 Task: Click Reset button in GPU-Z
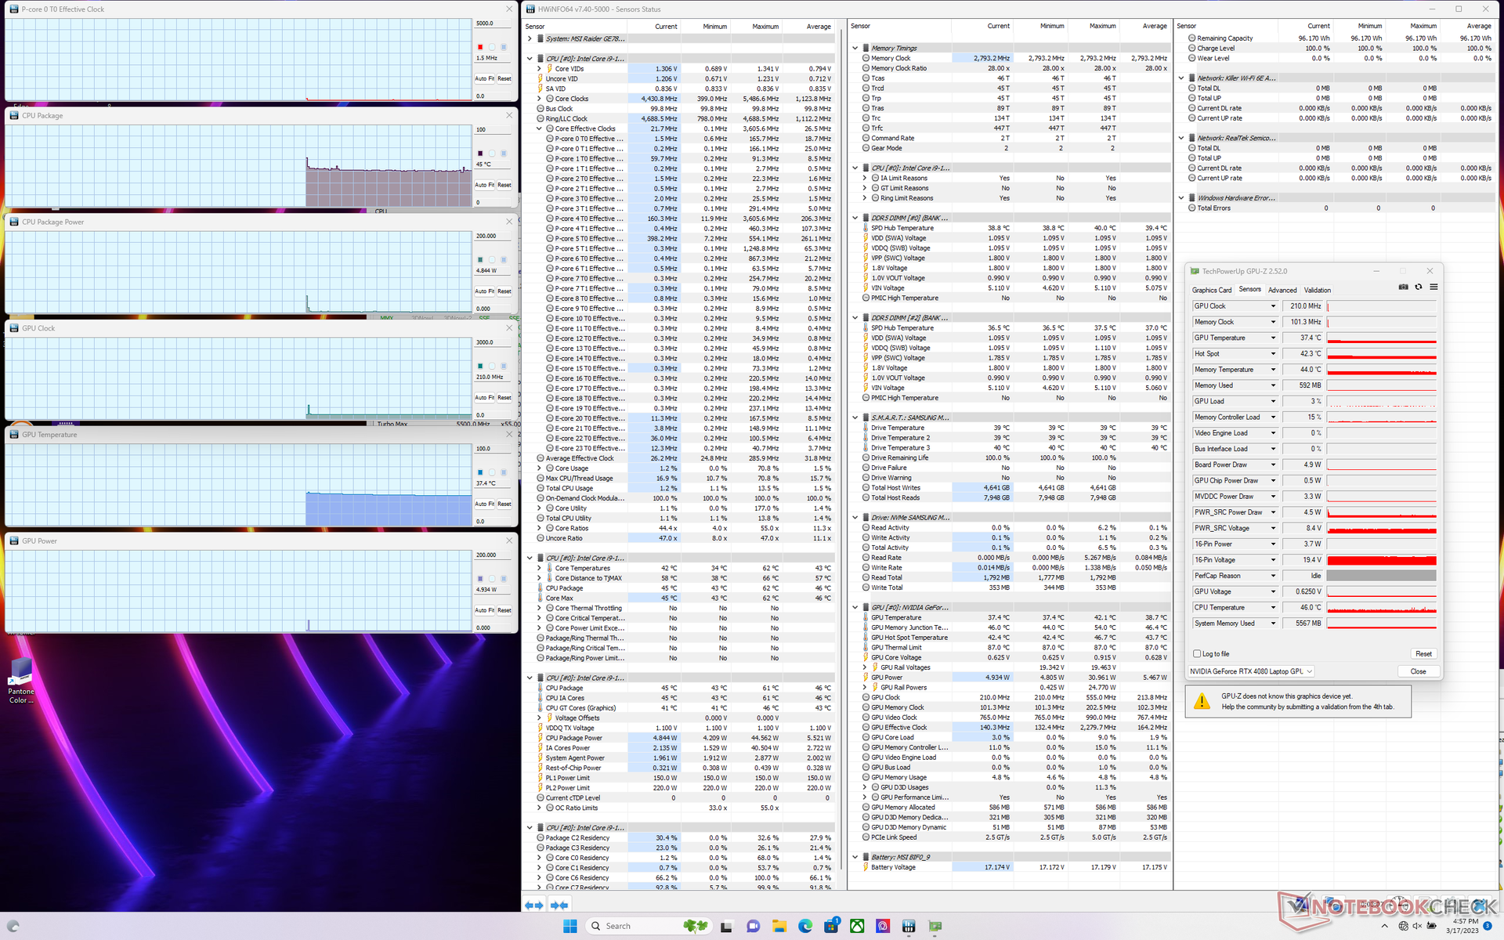click(x=1423, y=653)
